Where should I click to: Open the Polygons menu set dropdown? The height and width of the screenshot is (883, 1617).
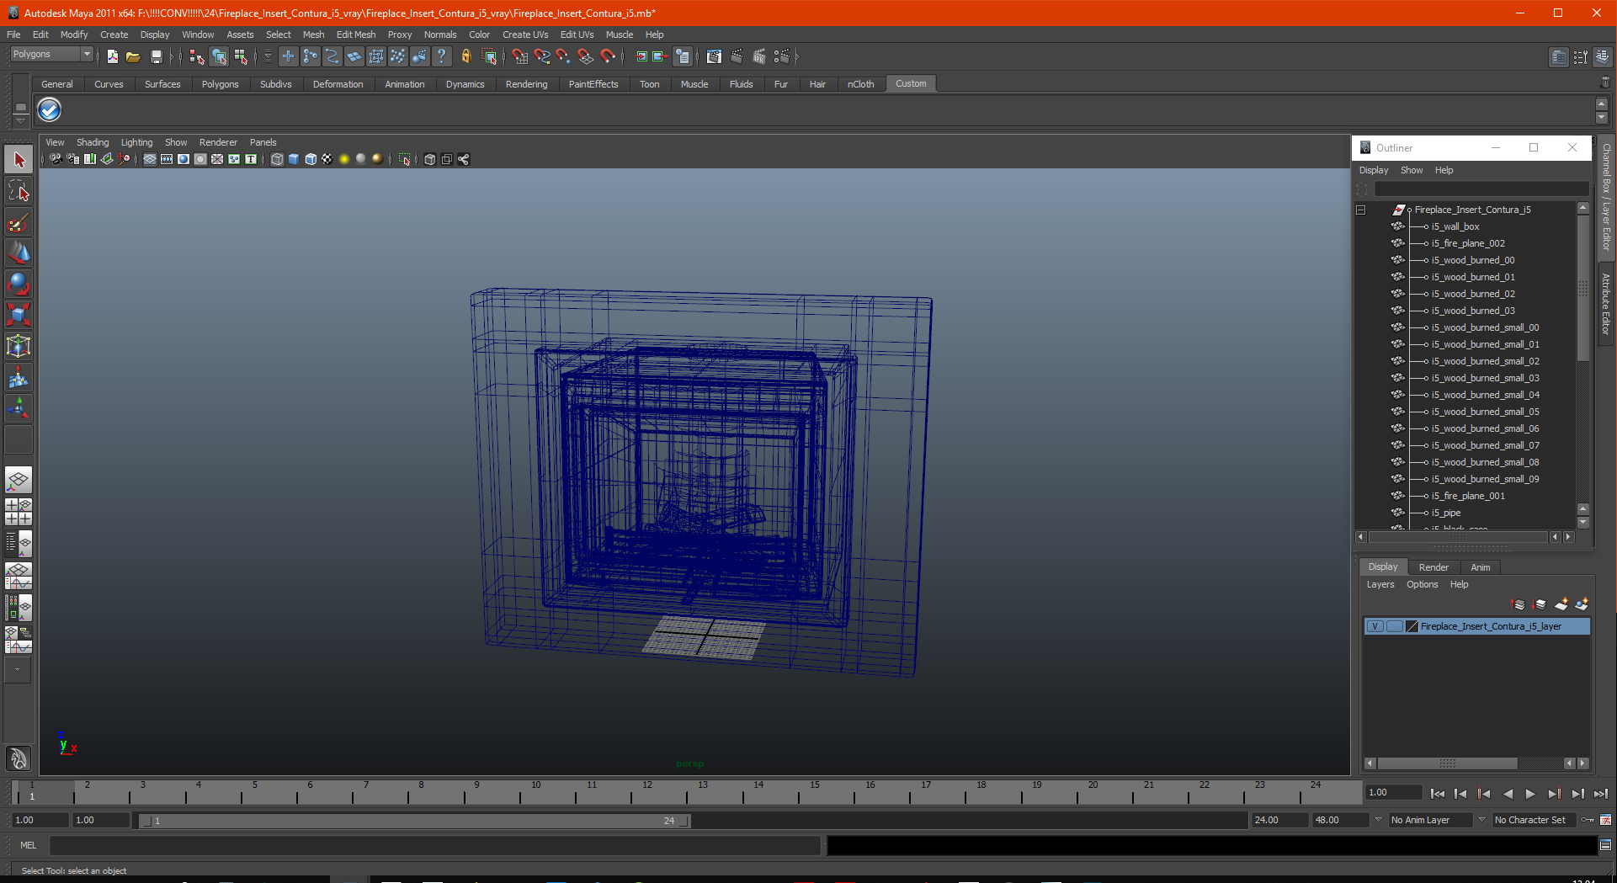point(51,55)
